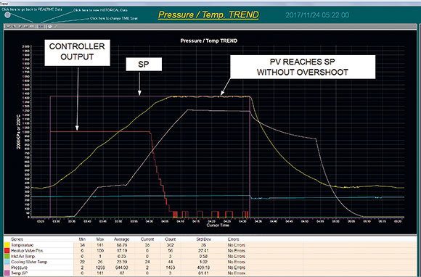Click the SP annotation label on chart
421x277 pixels.
[x=144, y=65]
